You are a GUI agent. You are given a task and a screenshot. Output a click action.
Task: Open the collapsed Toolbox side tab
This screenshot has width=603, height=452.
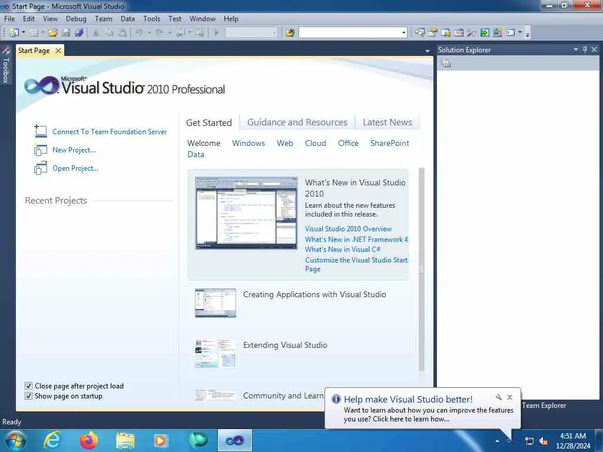(6, 65)
